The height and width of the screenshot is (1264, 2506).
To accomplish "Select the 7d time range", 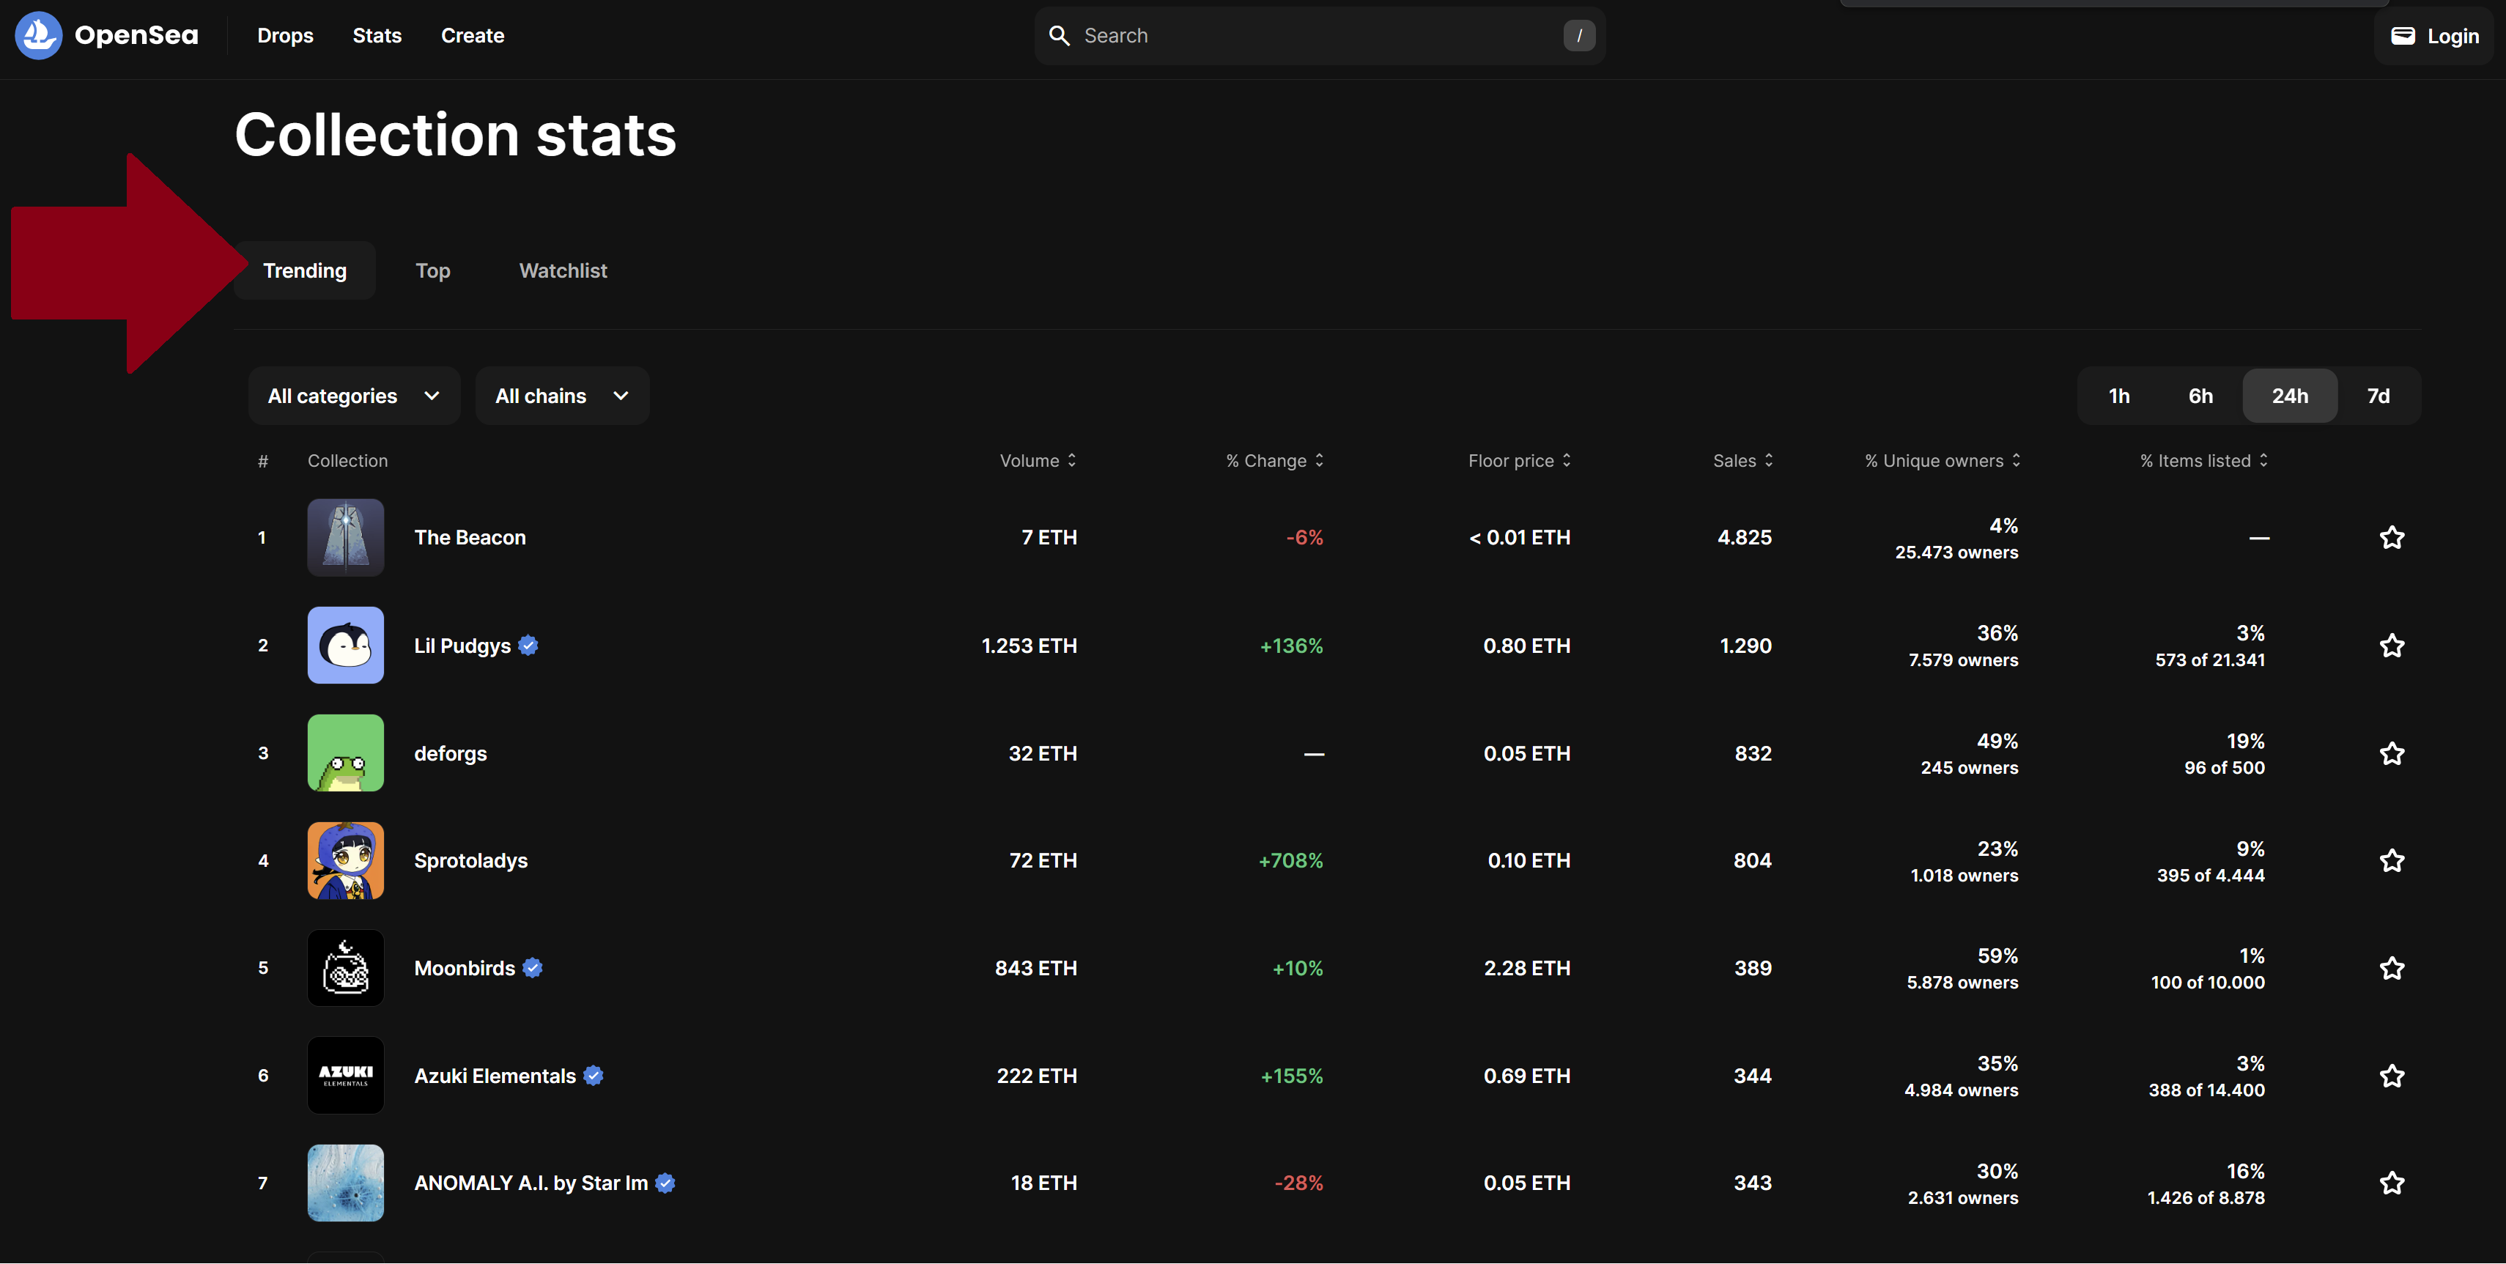I will pyautogui.click(x=2378, y=396).
